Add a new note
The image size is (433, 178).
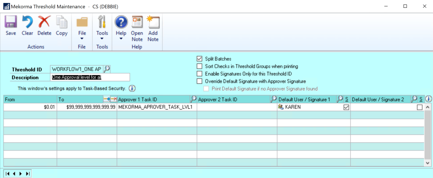[153, 29]
